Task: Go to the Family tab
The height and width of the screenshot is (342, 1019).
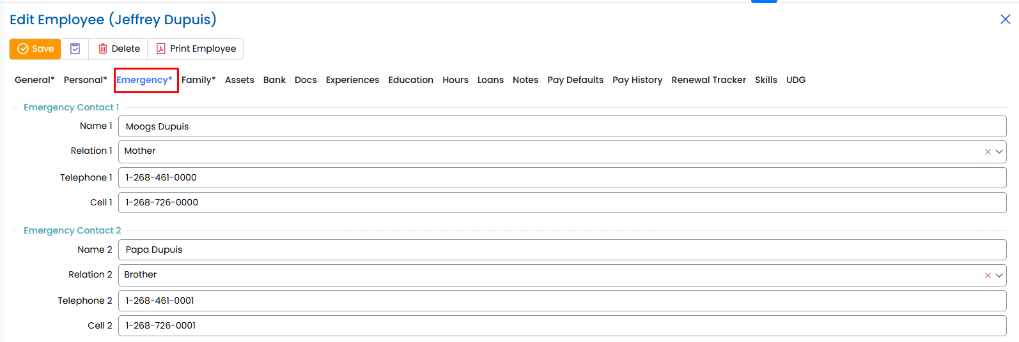Action: (x=198, y=80)
